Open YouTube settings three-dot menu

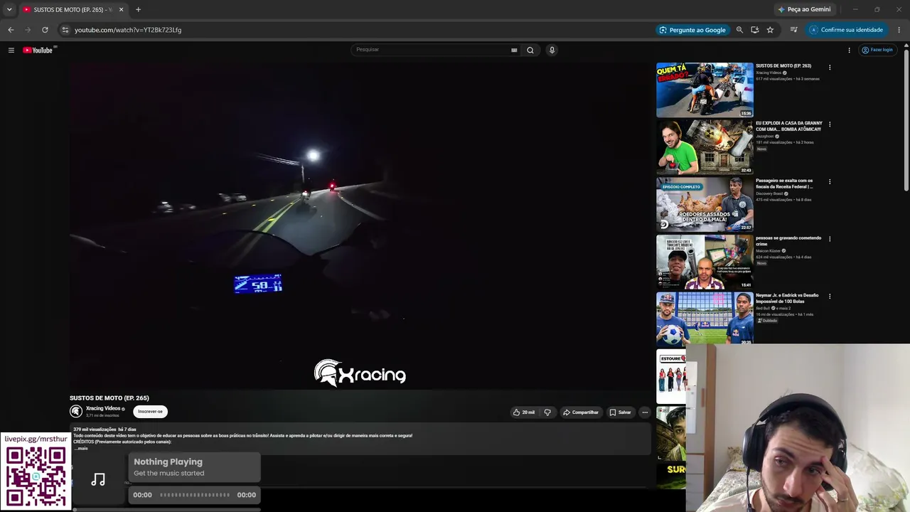[x=849, y=50]
